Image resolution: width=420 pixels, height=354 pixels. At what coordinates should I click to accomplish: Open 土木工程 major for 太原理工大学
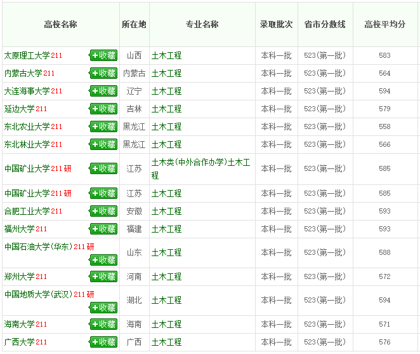(166, 55)
